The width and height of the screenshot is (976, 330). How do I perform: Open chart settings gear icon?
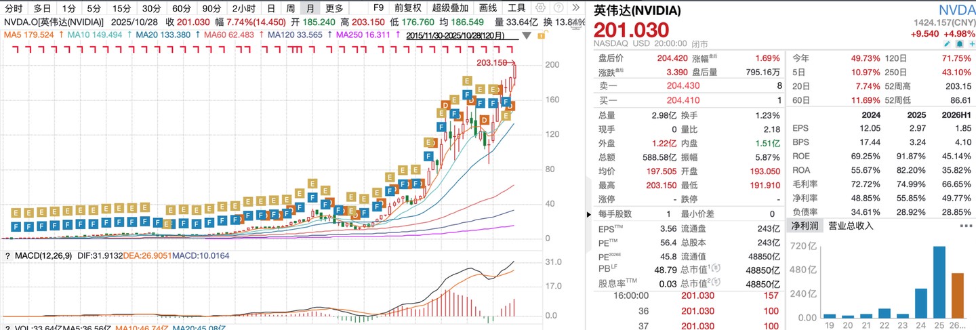540,8
